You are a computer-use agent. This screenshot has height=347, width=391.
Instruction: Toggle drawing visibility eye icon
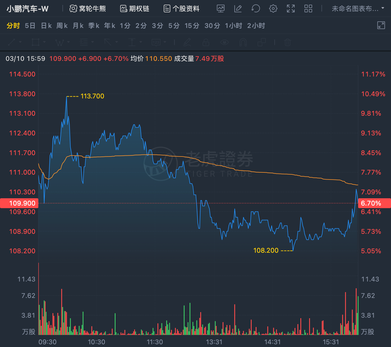(224, 42)
